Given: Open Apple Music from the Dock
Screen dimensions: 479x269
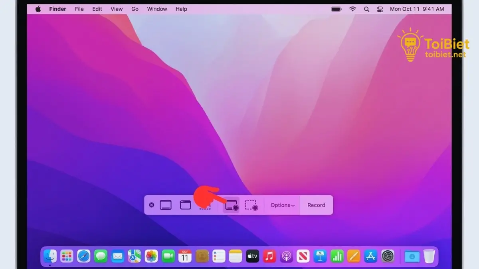Looking at the screenshot, I should coord(269,256).
